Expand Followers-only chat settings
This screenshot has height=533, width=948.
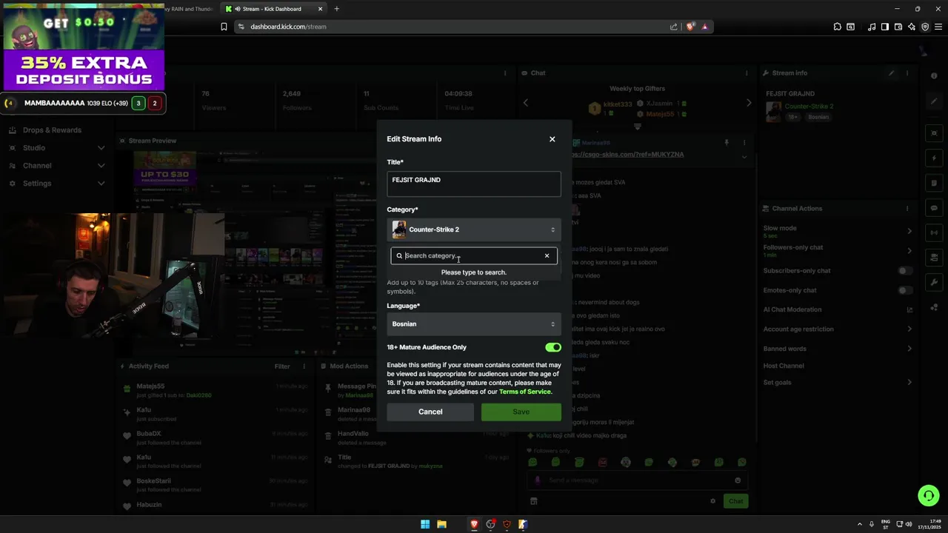[909, 251]
